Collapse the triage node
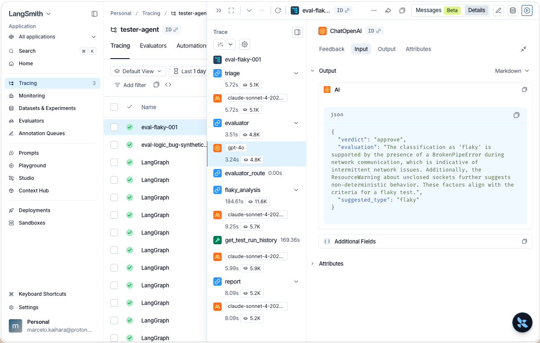540x343 pixels. (296, 73)
